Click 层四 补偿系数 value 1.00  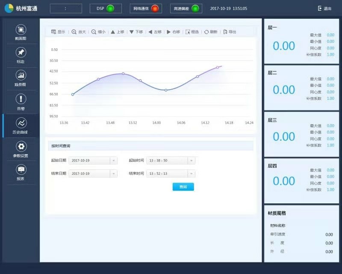point(330,190)
